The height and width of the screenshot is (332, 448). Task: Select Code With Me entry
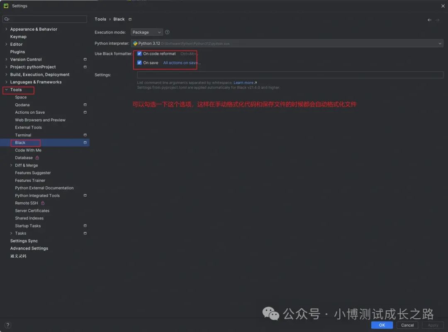[28, 150]
